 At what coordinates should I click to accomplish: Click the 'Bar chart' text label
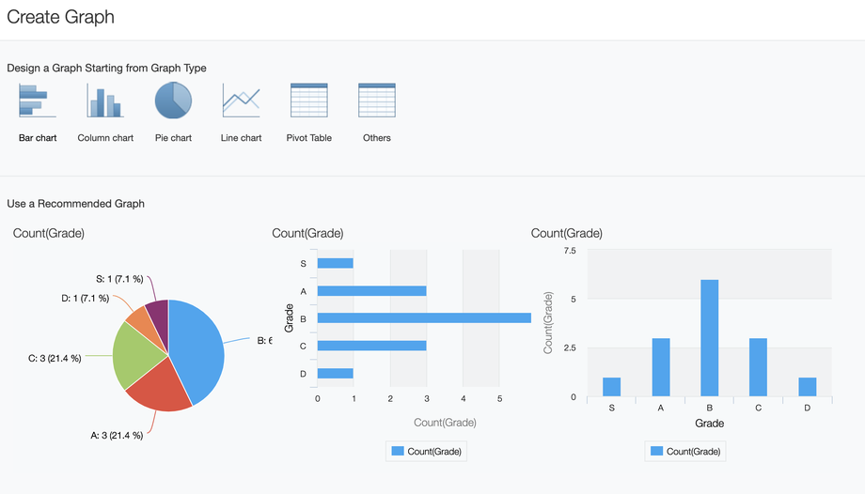38,138
